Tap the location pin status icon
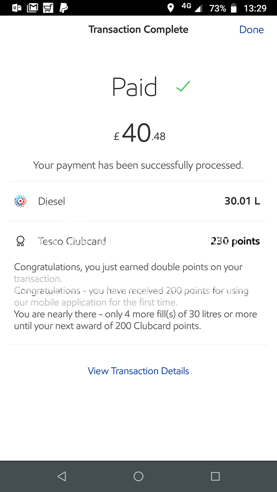Image resolution: width=277 pixels, height=492 pixels. (x=171, y=8)
